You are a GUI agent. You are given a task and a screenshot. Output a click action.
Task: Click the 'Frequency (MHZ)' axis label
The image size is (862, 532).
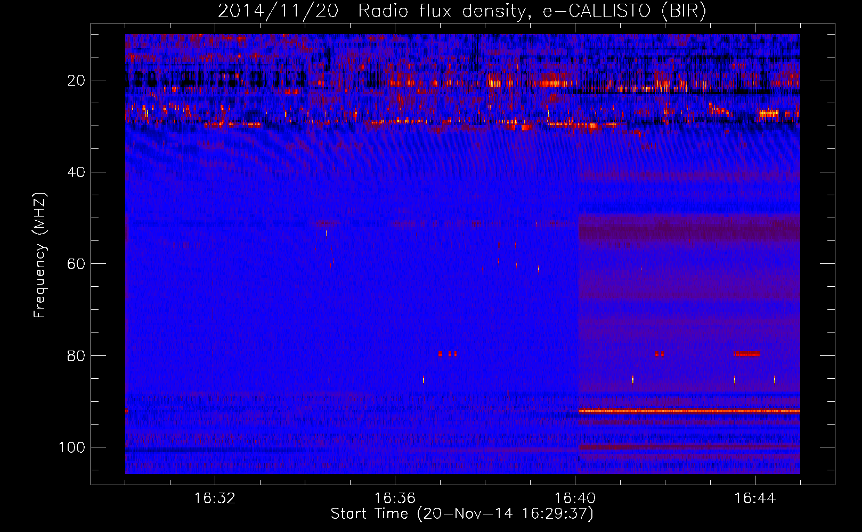pyautogui.click(x=40, y=255)
